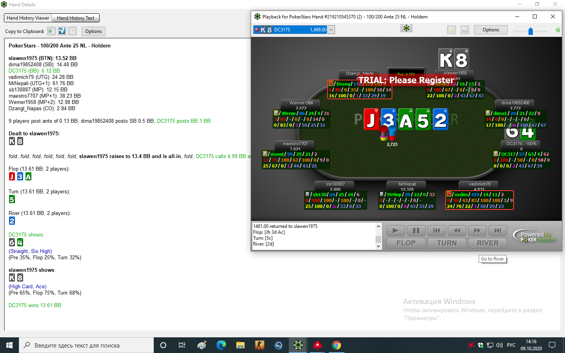Click note icon on vadimich79 HUD

449,194
